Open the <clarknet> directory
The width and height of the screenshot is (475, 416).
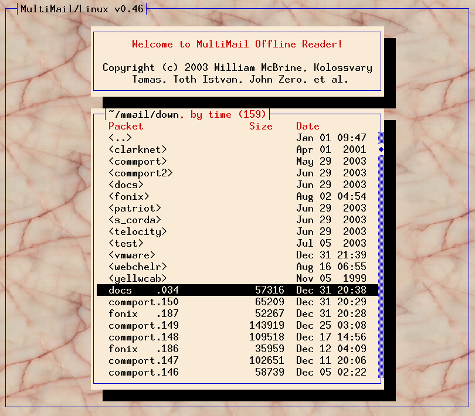click(138, 149)
